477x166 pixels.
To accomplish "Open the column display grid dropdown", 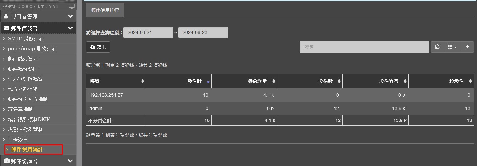I will click(x=452, y=47).
